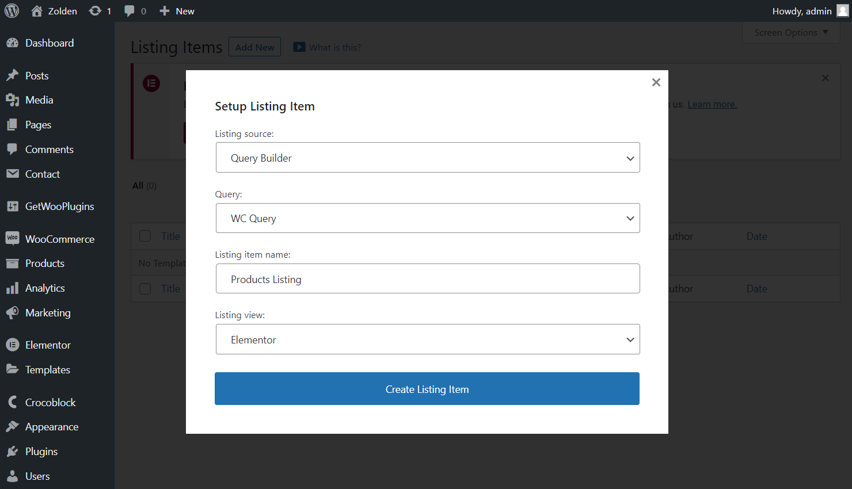Click the Listing item name field

click(428, 278)
